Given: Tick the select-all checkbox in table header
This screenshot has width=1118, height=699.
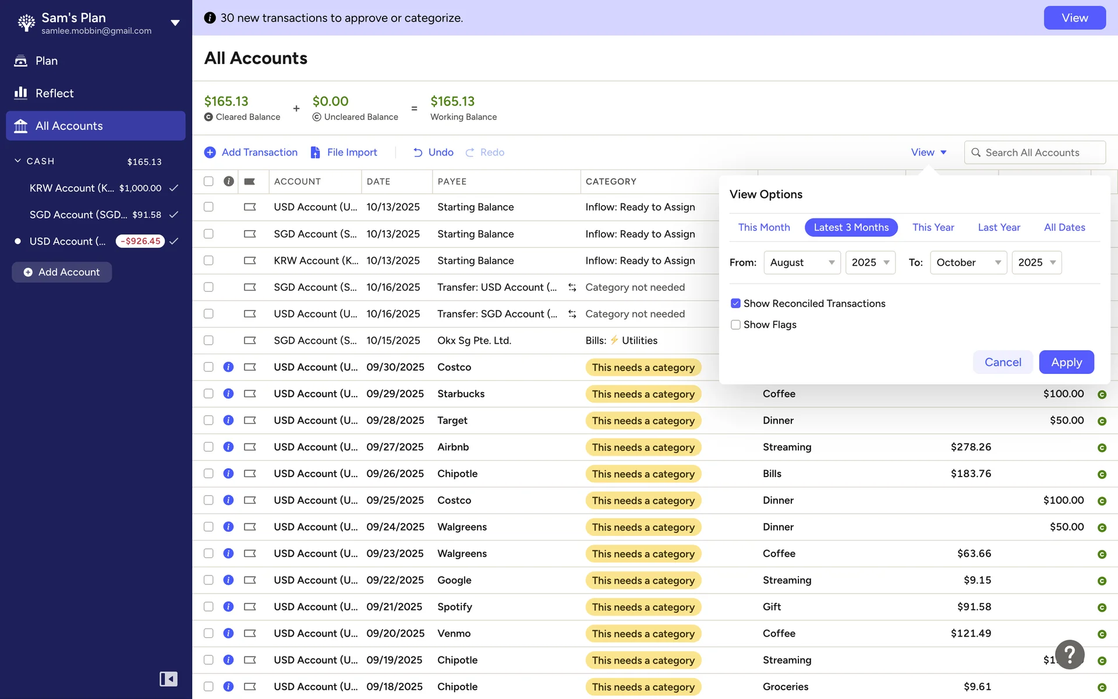Looking at the screenshot, I should [208, 182].
